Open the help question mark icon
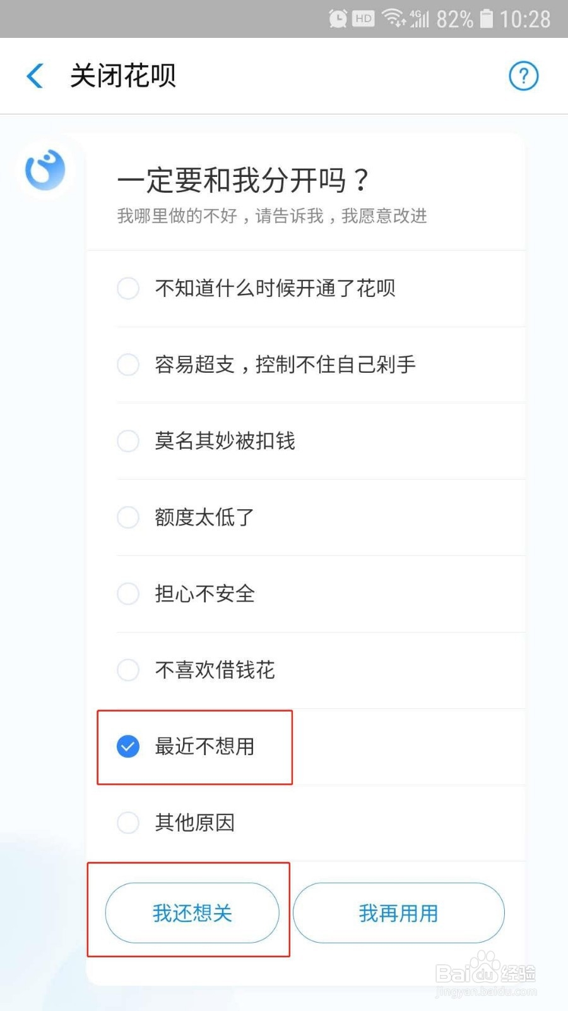This screenshot has height=1011, width=568. point(523,76)
